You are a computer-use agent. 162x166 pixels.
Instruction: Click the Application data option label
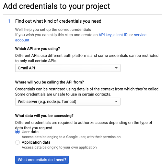pos(36,142)
